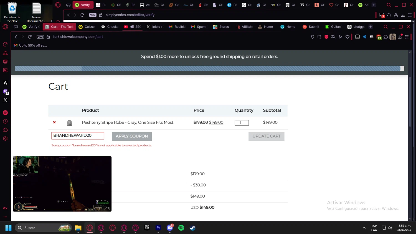
Task: Switch to the chatgpt tab
Action: coord(356,27)
